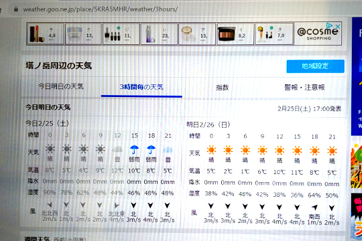Click the address bar URL weather.goo.ne.jp
The width and height of the screenshot is (362, 241).
click(100, 9)
